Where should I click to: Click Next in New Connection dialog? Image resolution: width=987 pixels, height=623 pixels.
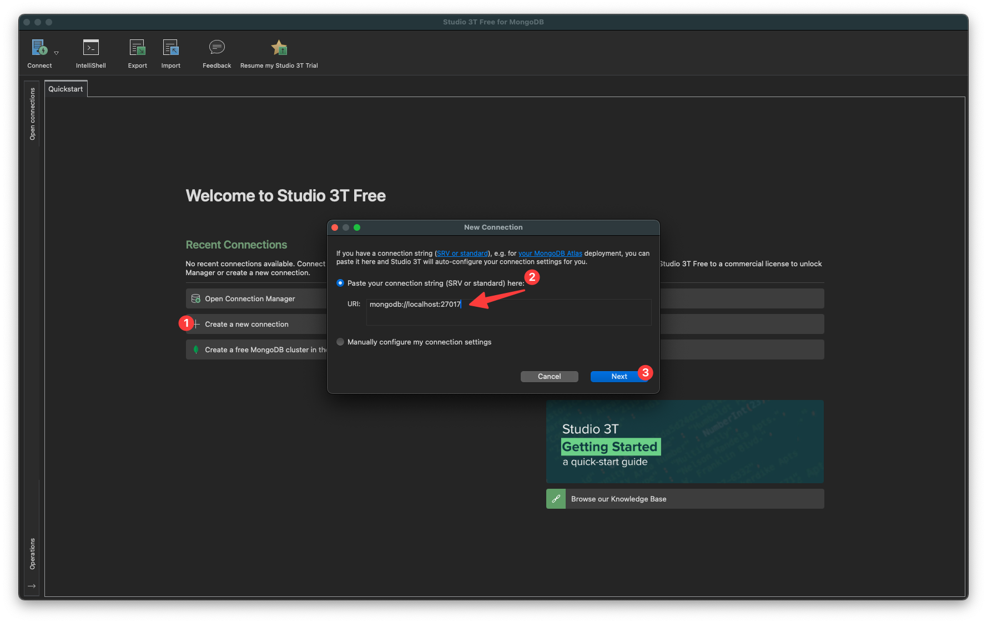click(619, 376)
